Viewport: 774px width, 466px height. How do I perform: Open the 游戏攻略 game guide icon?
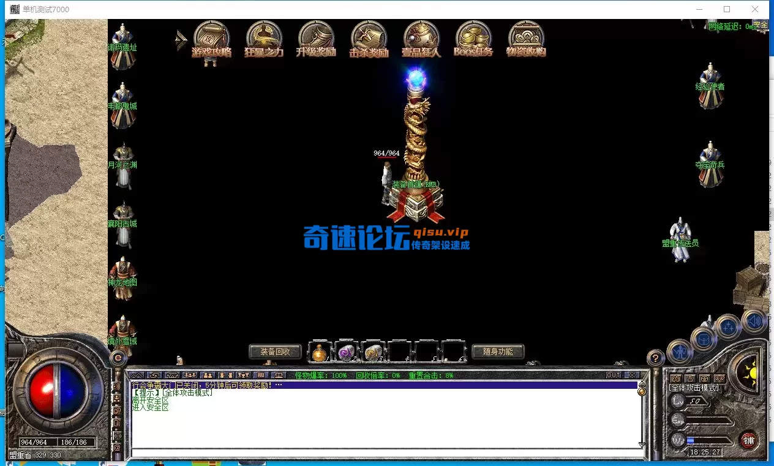[x=212, y=37]
